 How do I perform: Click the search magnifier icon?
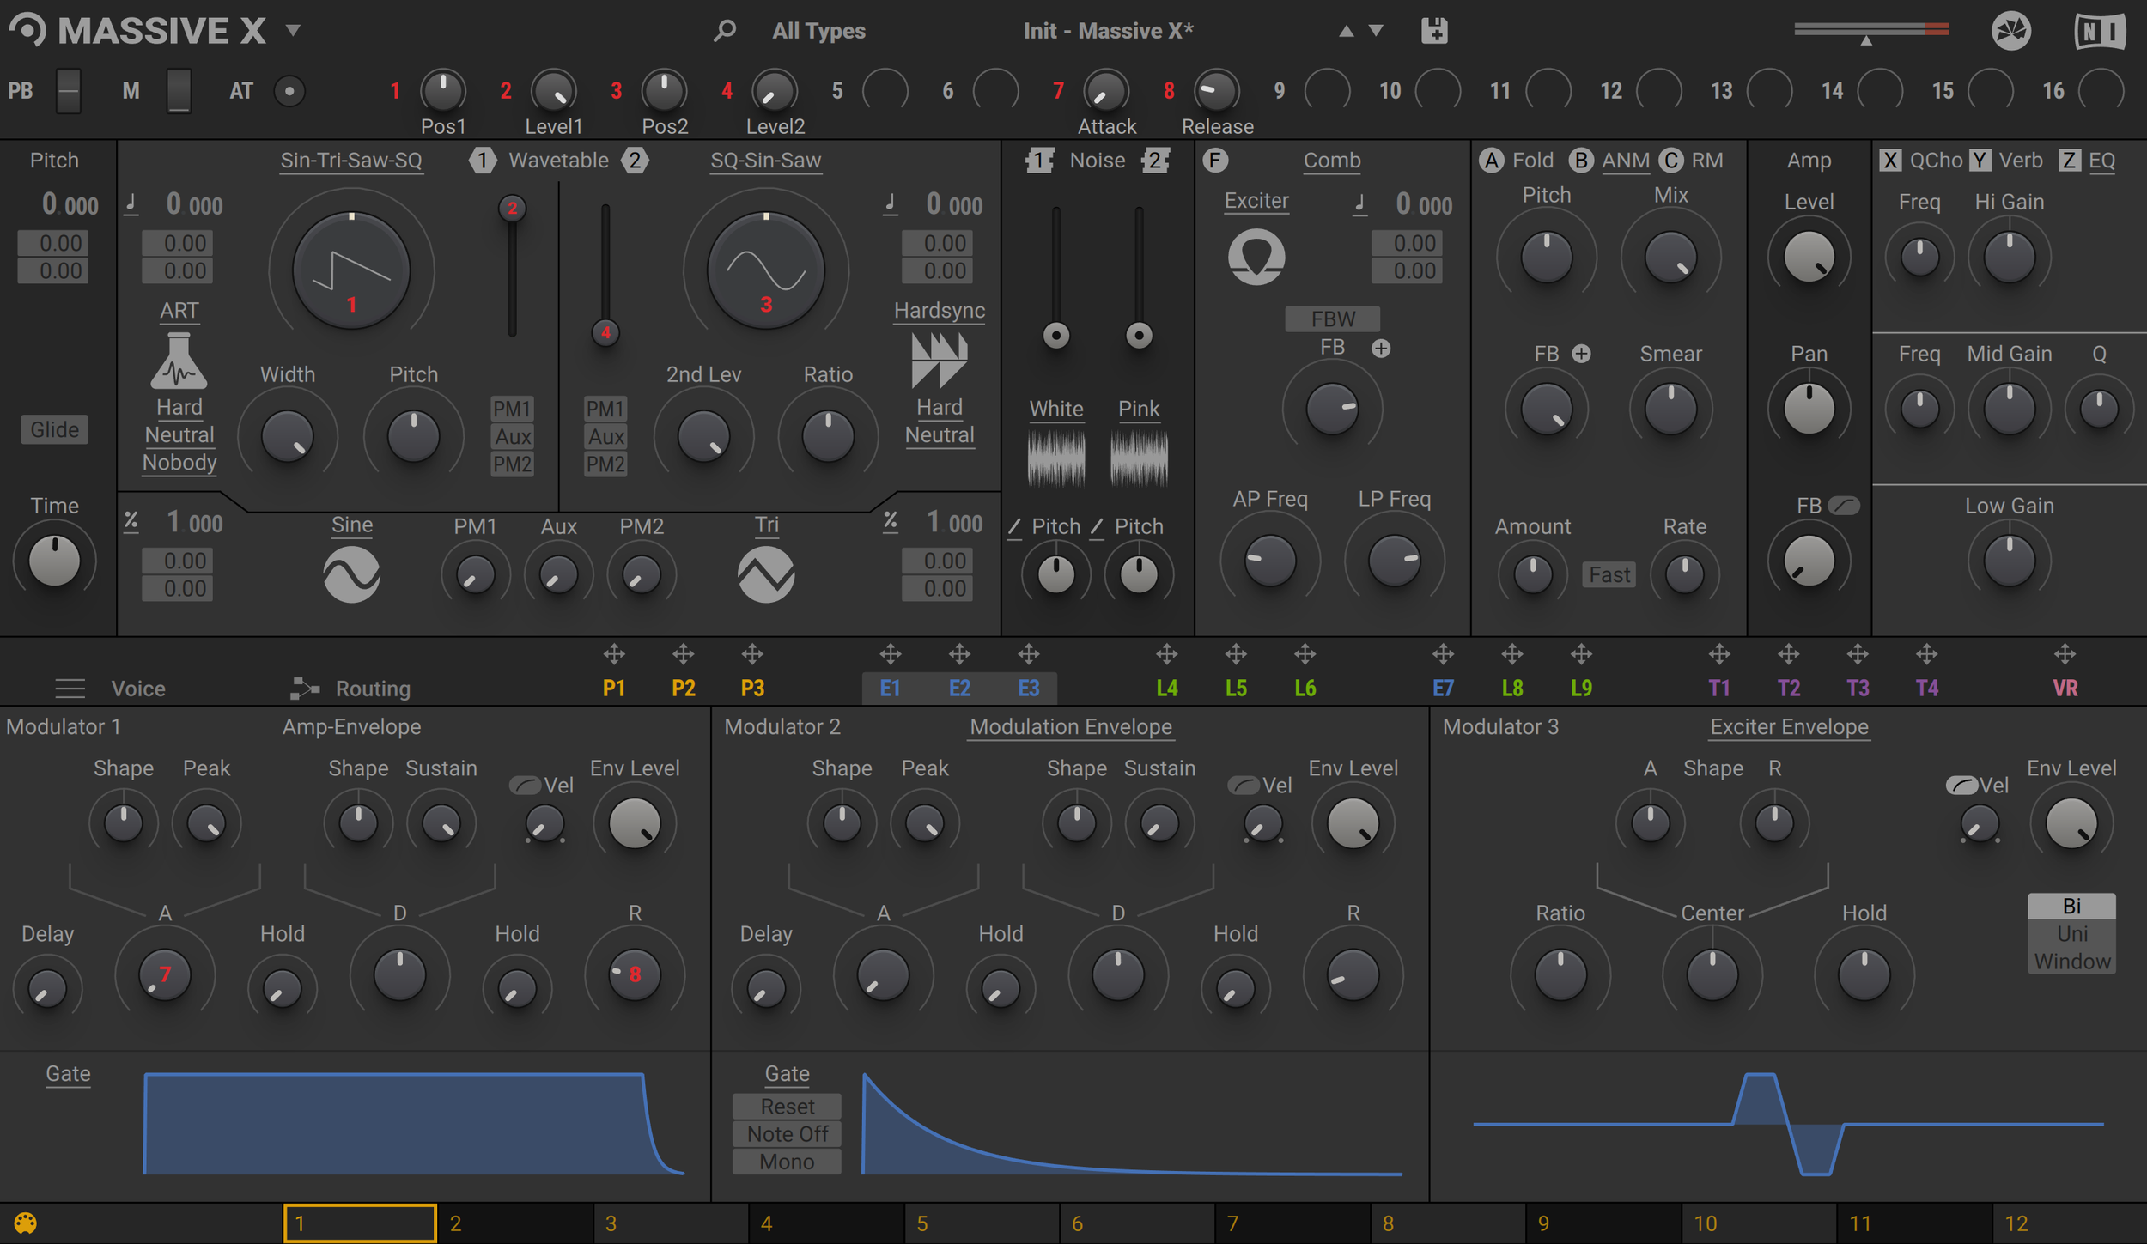[x=725, y=31]
